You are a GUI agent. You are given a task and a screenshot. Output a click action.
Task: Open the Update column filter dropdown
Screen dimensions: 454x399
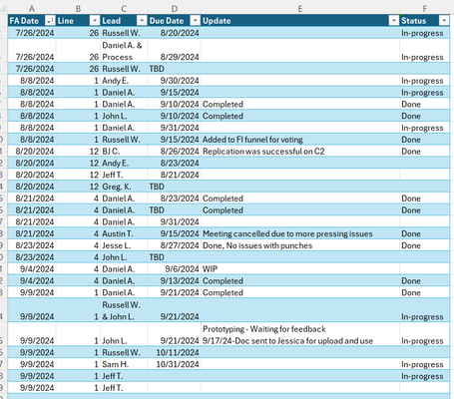click(x=394, y=21)
